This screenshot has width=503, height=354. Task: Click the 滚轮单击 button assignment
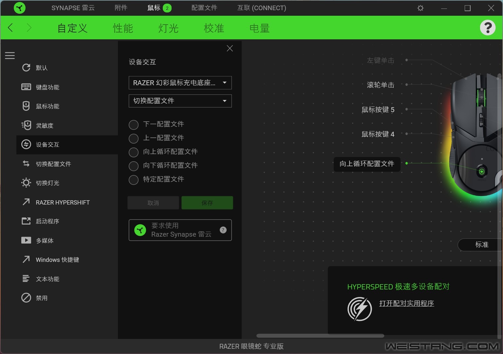pos(381,85)
